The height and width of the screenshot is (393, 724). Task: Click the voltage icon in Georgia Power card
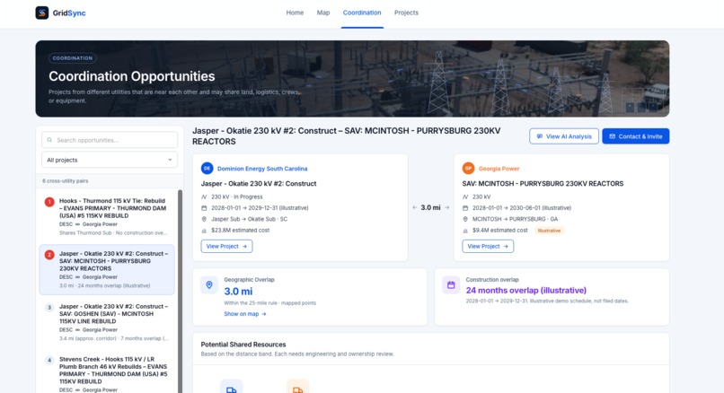click(465, 197)
